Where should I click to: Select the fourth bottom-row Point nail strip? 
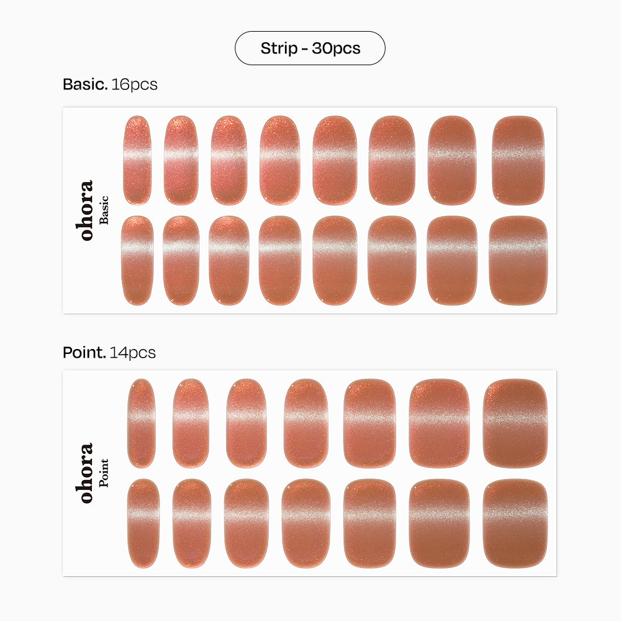point(306,523)
